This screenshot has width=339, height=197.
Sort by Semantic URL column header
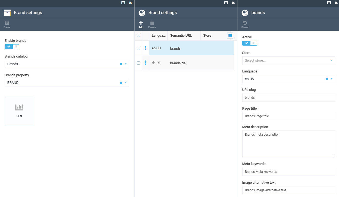click(181, 36)
